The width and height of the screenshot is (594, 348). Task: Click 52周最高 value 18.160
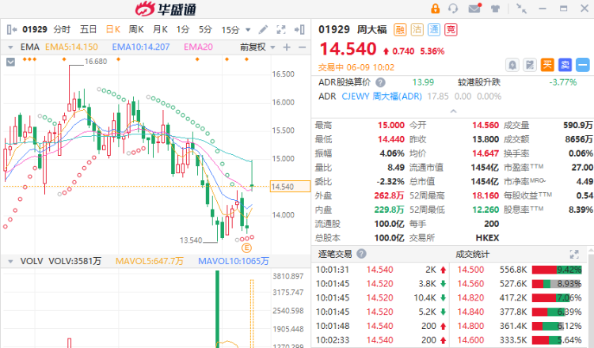point(485,195)
